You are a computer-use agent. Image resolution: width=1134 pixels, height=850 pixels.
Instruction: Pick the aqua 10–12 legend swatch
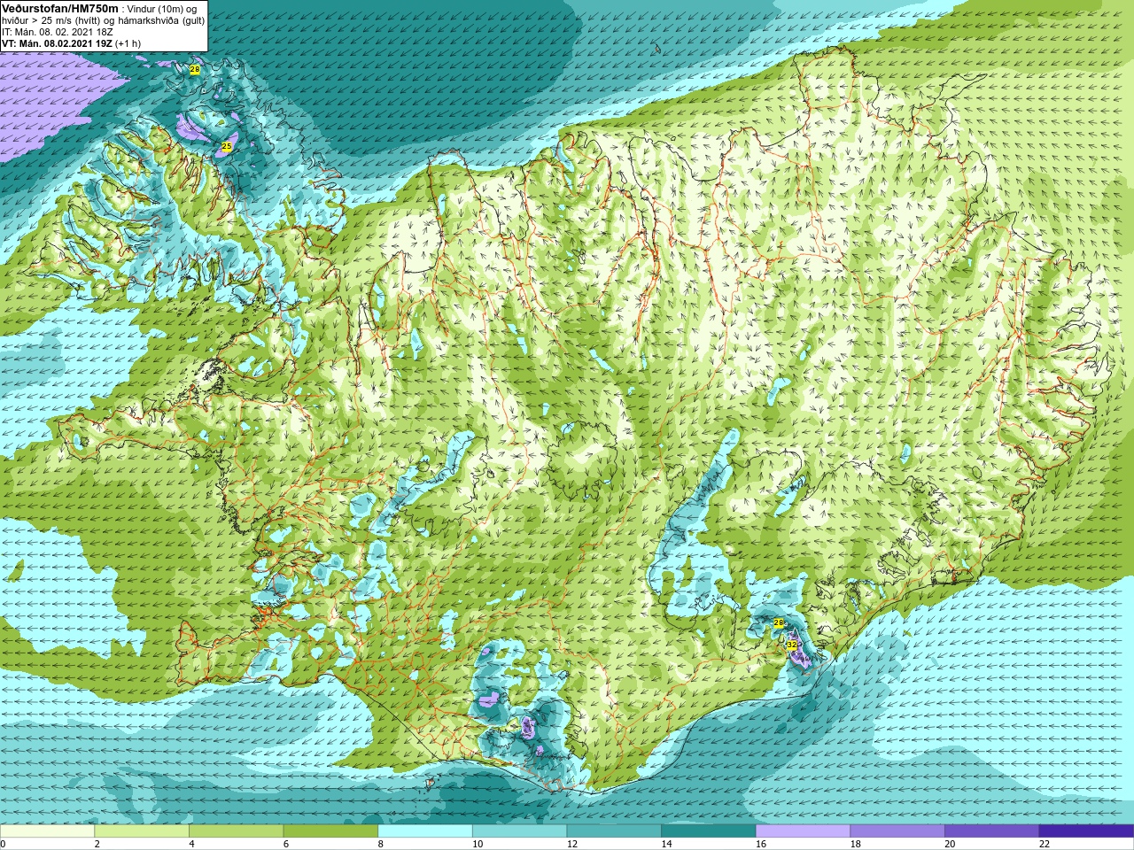point(520,831)
